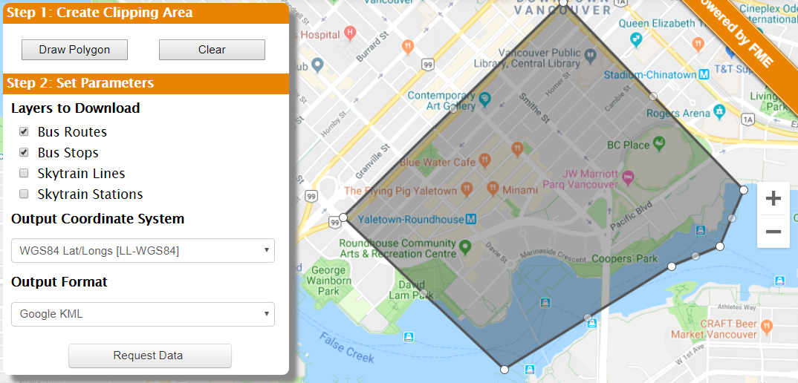Click the Step 1: Create Clipping Area header
Viewport: 798px width, 383px height.
point(146,13)
